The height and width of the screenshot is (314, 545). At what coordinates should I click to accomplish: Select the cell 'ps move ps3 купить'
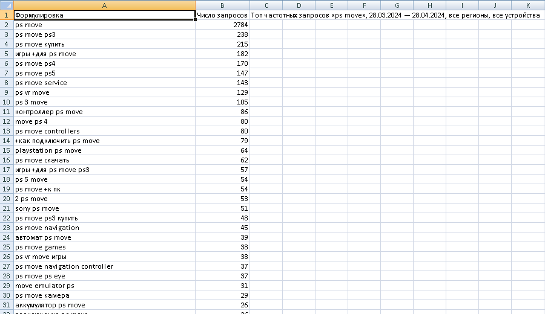pyautogui.click(x=104, y=218)
